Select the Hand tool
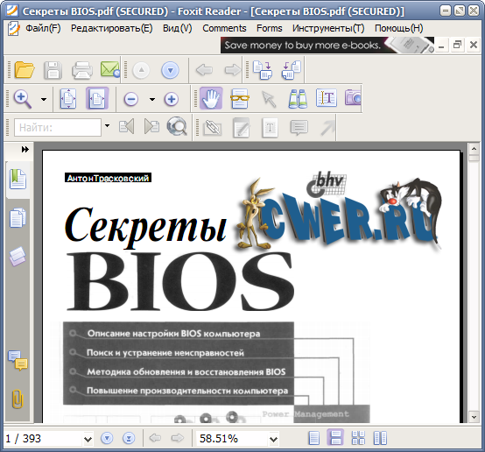This screenshot has width=485, height=452. click(x=211, y=98)
